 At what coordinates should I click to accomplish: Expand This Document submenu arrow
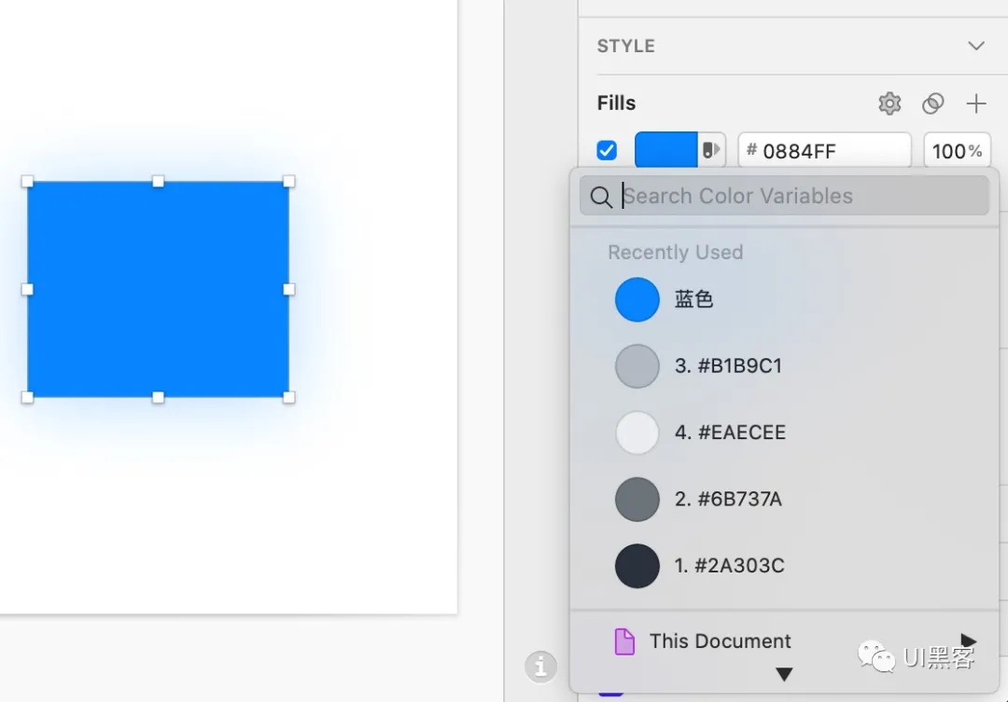coord(969,640)
